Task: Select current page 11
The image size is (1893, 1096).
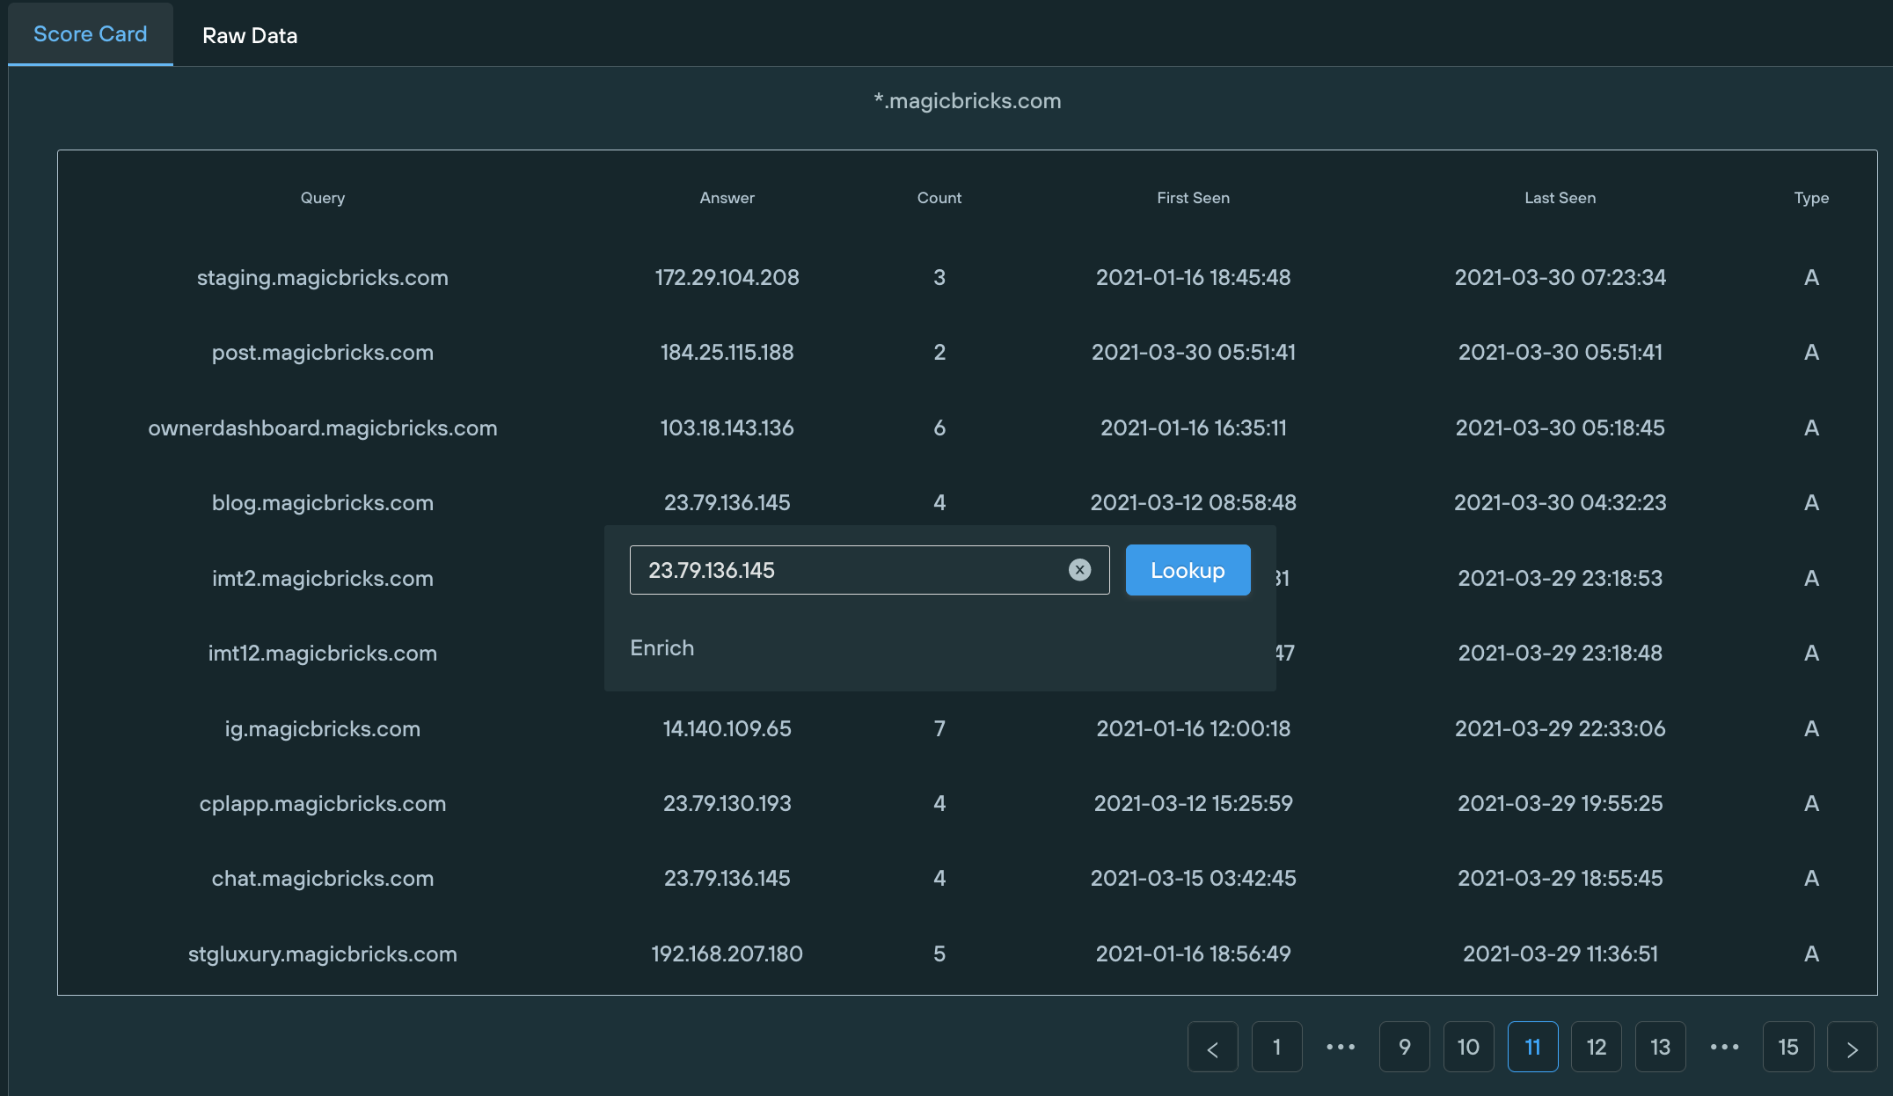Action: [x=1532, y=1047]
